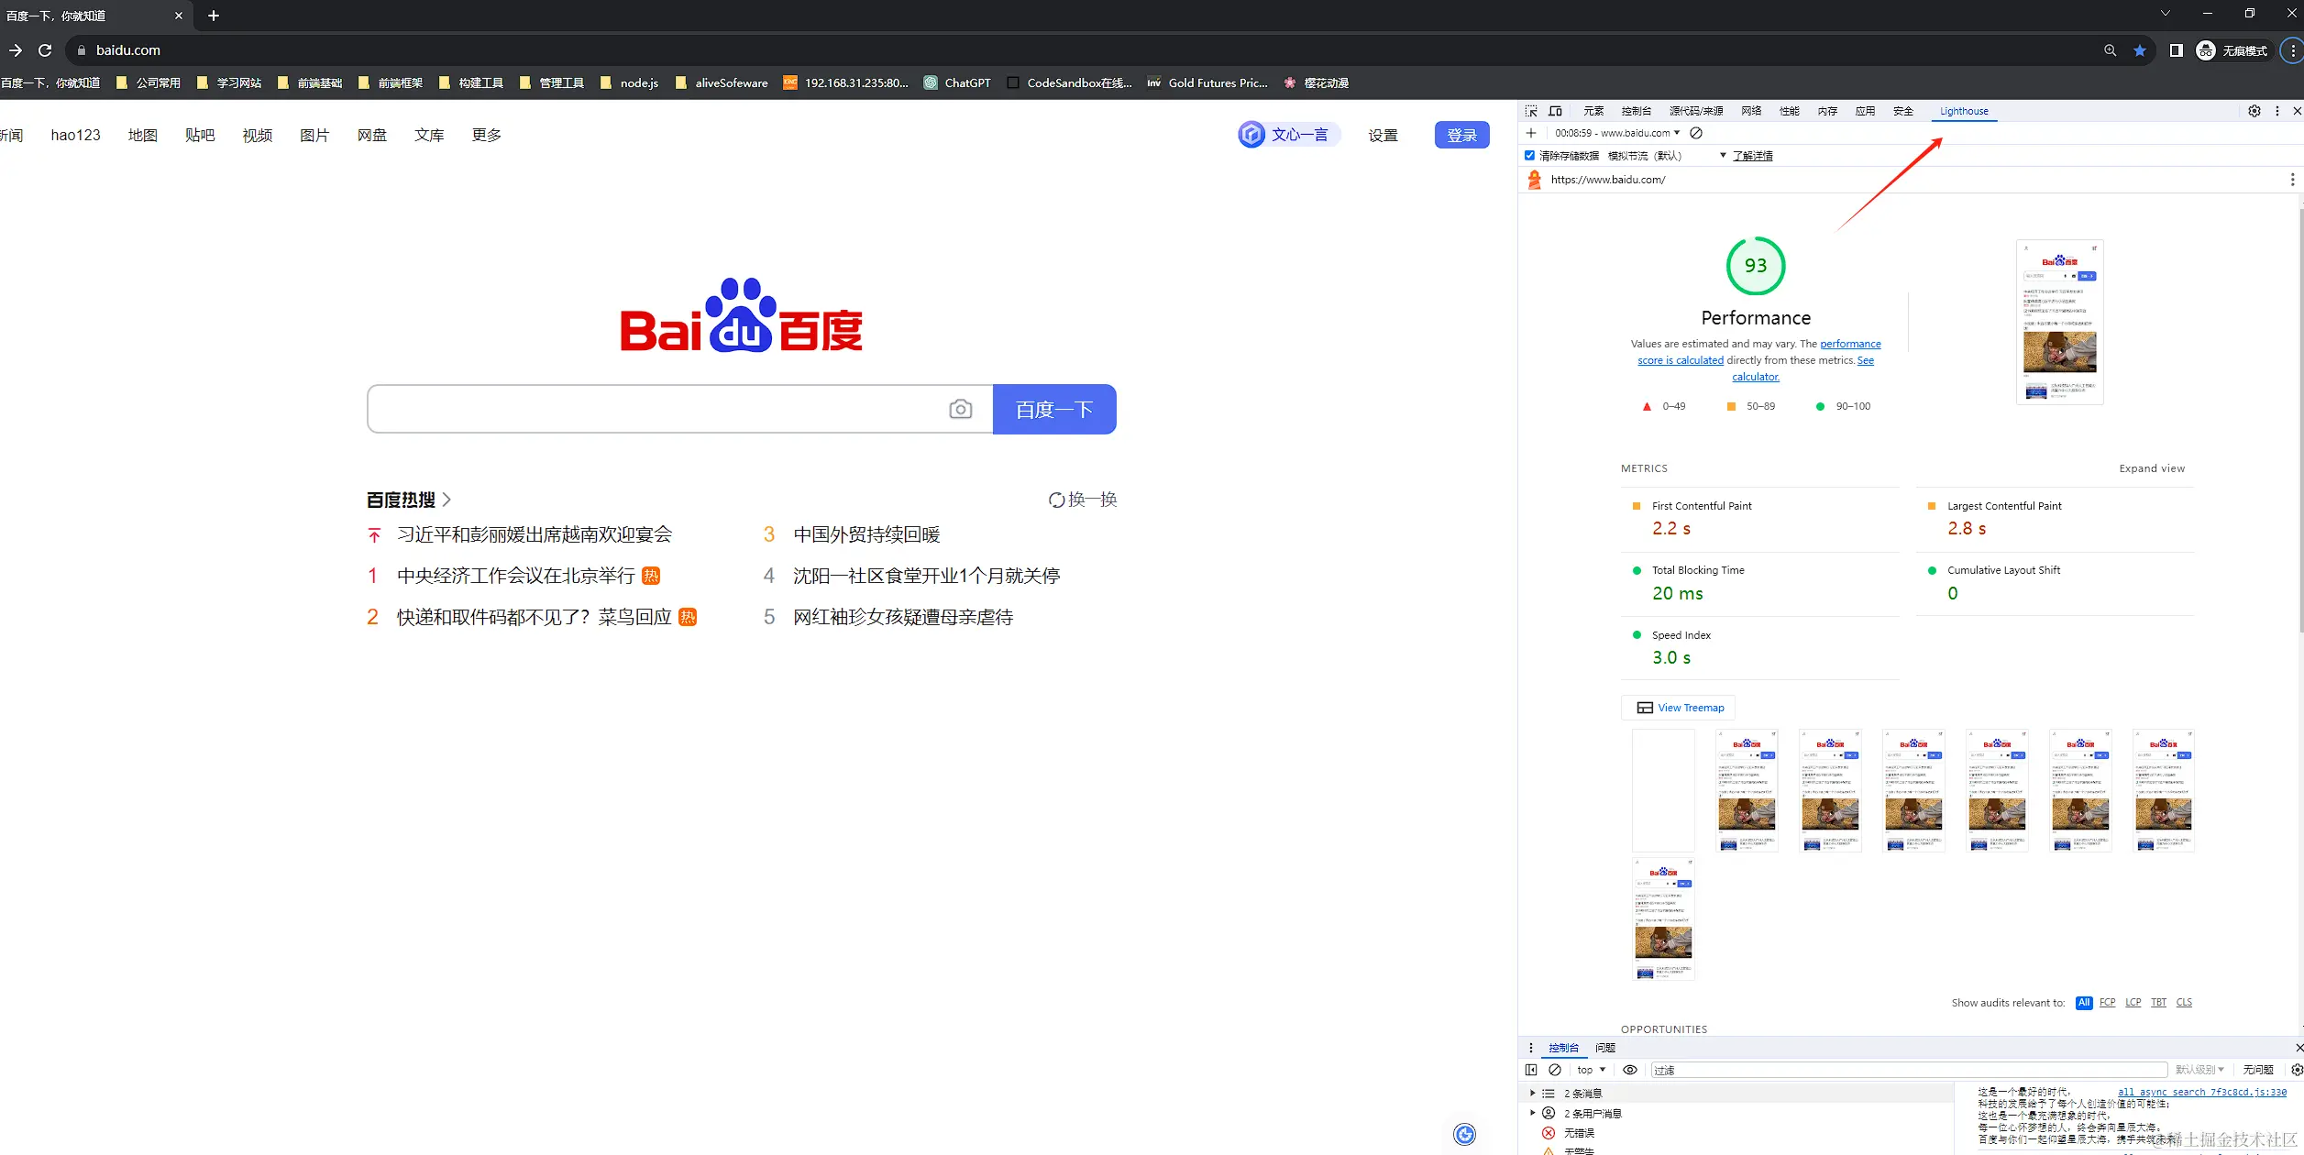Open Lighthouse report tools three-dot menu
The width and height of the screenshot is (2304, 1155).
(2293, 180)
